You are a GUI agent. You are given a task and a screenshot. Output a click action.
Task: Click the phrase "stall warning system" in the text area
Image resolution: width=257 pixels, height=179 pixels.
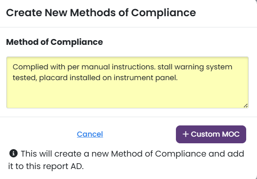coord(195,67)
